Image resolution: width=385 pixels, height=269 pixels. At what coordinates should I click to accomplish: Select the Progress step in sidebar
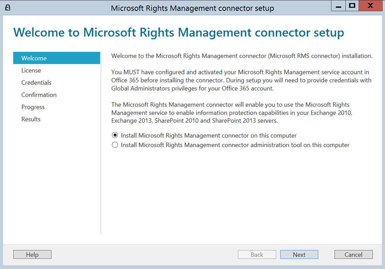click(x=33, y=107)
